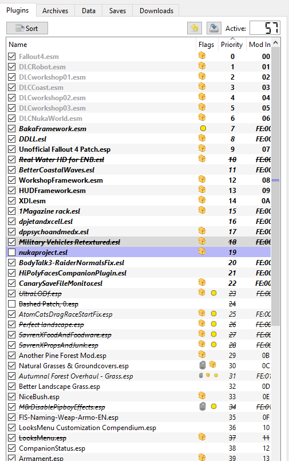Click the box flag icon for Fallout4.esm
This screenshot has width=289, height=461.
202,56
